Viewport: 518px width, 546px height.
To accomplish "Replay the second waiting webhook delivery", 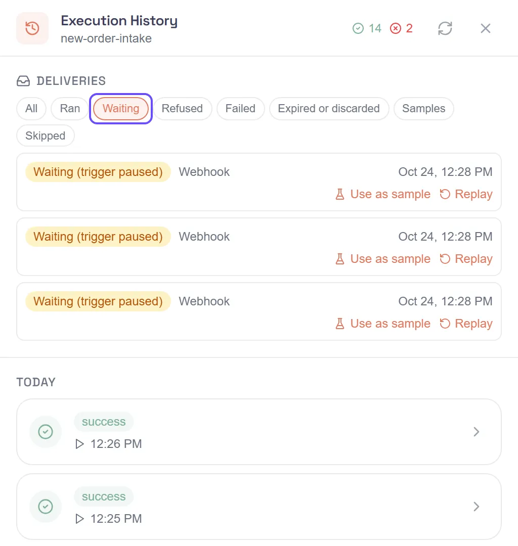I will point(466,259).
